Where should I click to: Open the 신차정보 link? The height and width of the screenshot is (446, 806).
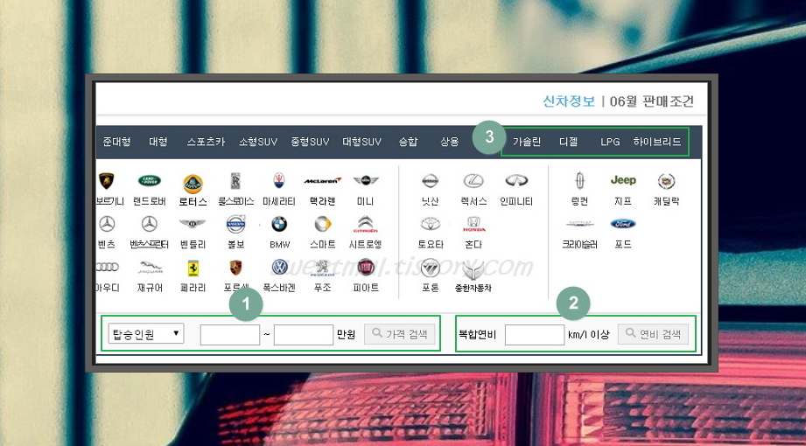click(x=569, y=101)
